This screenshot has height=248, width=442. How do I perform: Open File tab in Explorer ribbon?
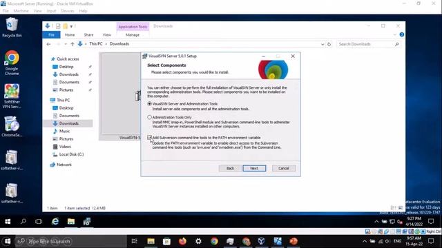51,35
